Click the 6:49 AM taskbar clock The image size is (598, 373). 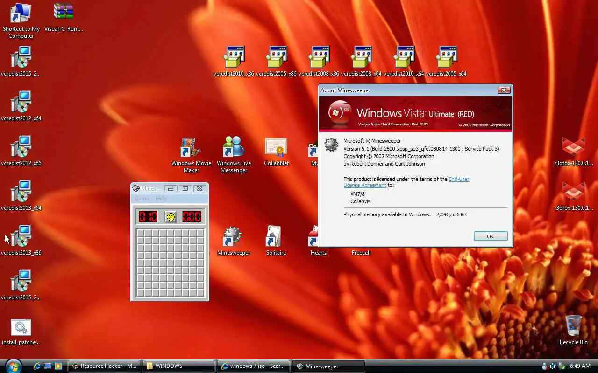tap(581, 366)
